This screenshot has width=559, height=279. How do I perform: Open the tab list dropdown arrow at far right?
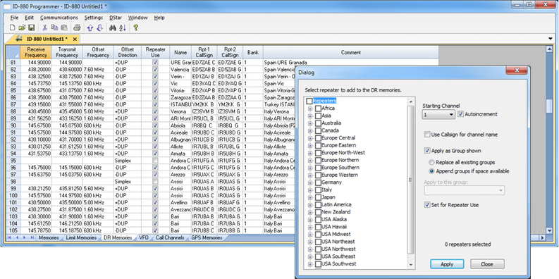(x=551, y=39)
